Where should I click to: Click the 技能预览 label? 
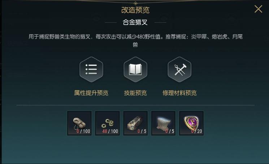tap(135, 93)
